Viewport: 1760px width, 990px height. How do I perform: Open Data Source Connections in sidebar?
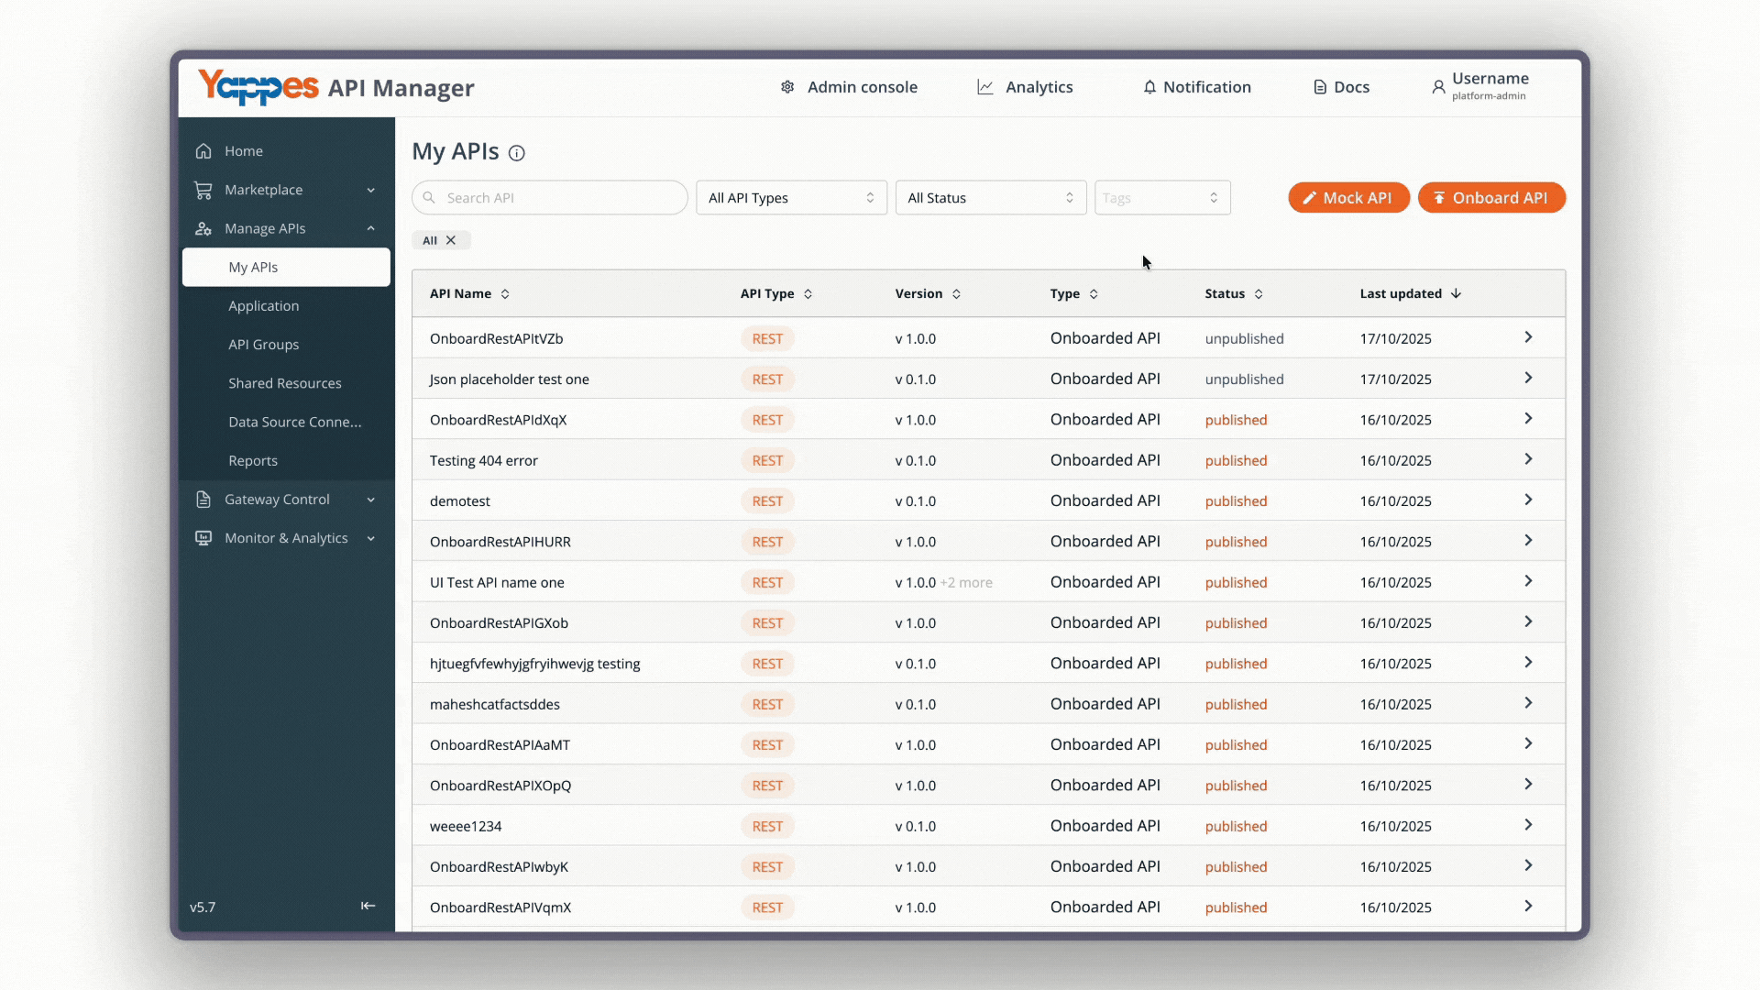[295, 423]
